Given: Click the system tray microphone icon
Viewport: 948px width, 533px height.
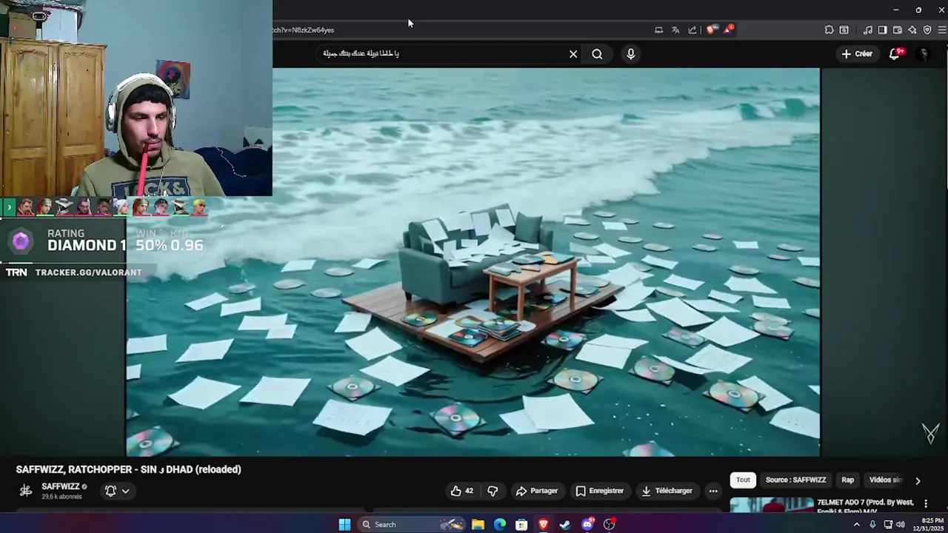Looking at the screenshot, I should tap(872, 524).
